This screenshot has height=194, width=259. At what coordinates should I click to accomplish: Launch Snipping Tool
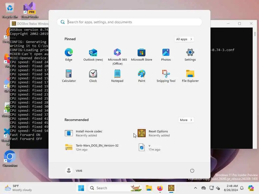[166, 76]
